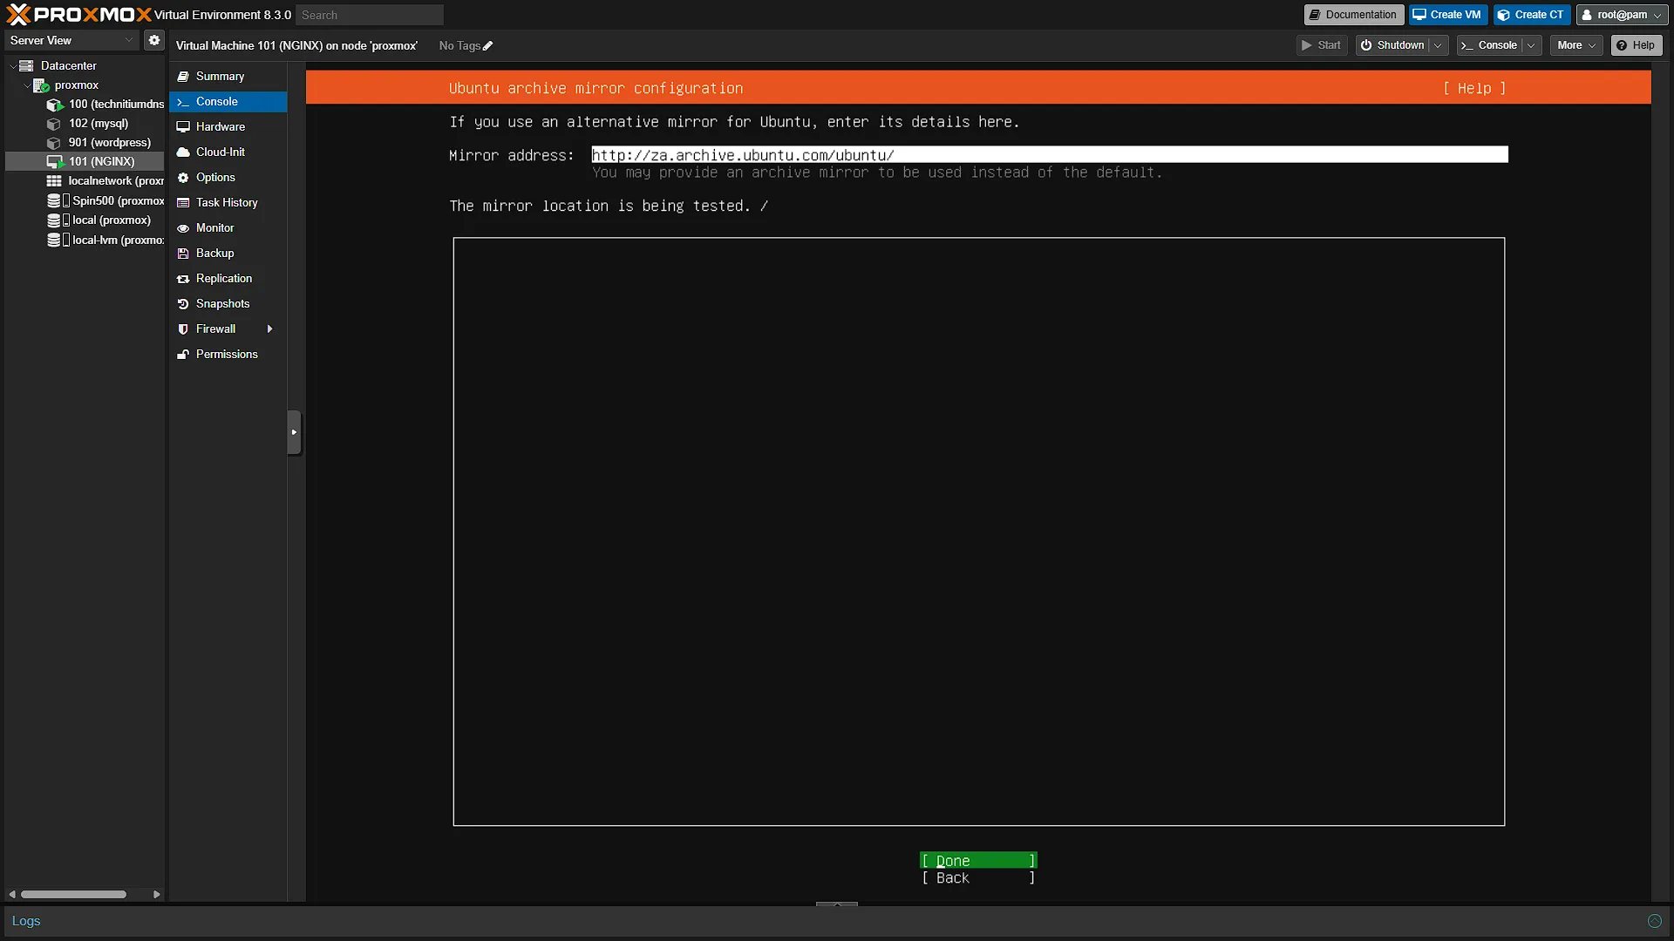Go to Task History

pos(228,203)
